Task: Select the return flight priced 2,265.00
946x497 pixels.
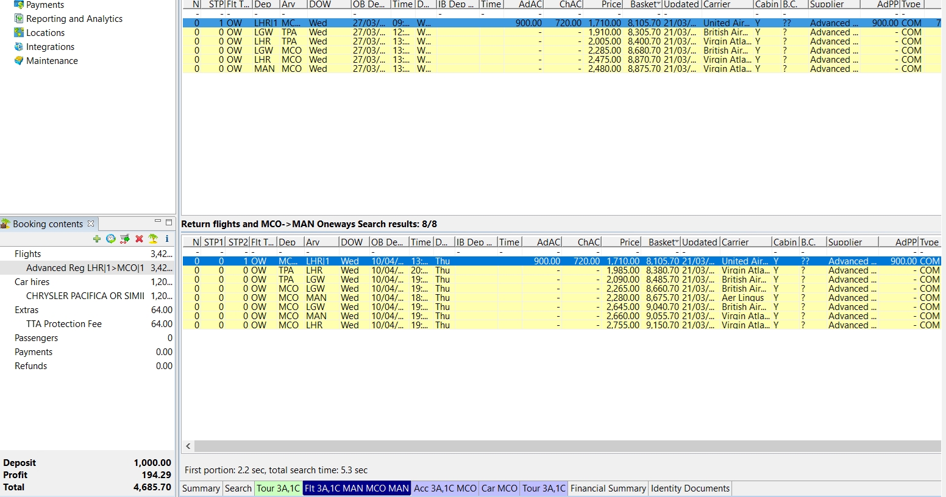Action: click(x=561, y=288)
